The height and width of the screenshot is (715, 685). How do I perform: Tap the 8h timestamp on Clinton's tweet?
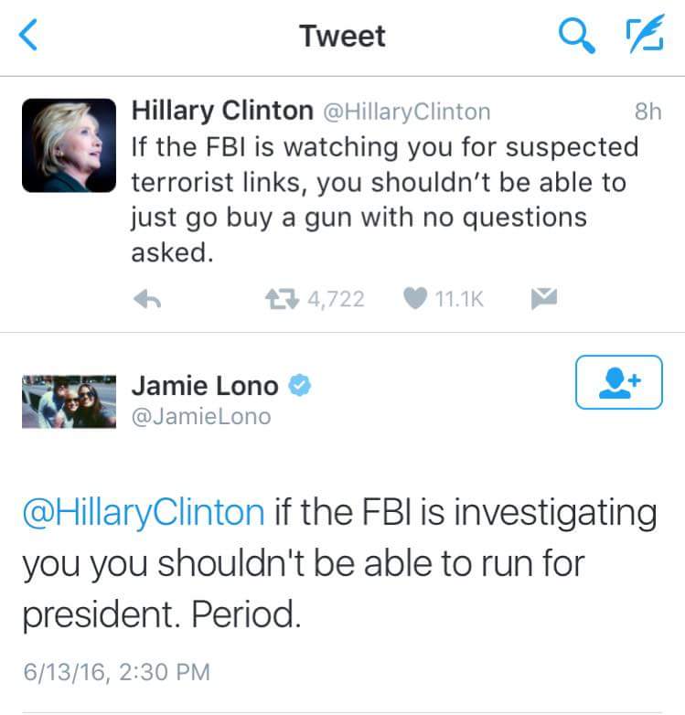click(x=648, y=112)
